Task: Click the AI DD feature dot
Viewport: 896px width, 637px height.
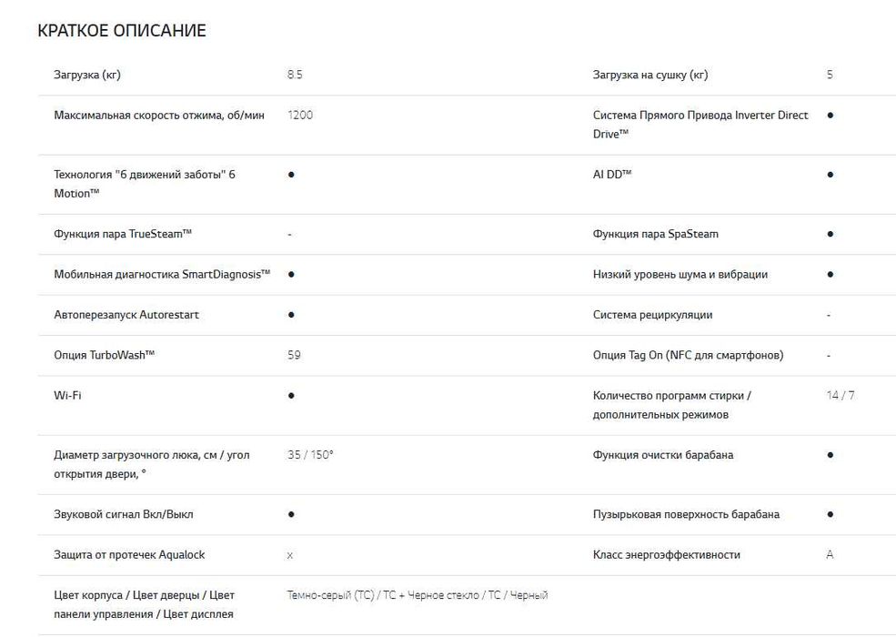Action: point(830,174)
